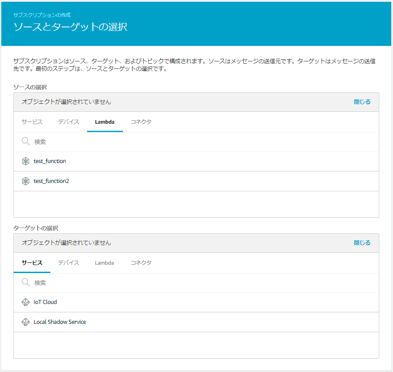Choose IoT Cloud as the target
Screen dimensions: 393x372
click(196, 302)
